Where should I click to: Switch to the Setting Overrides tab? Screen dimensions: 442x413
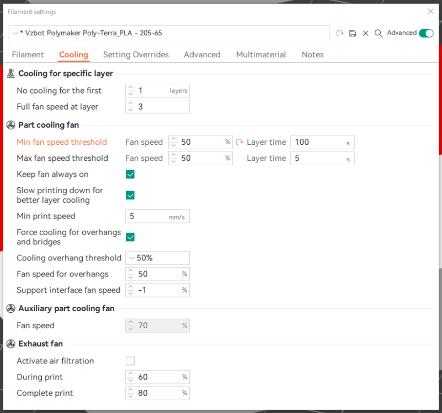tap(136, 55)
